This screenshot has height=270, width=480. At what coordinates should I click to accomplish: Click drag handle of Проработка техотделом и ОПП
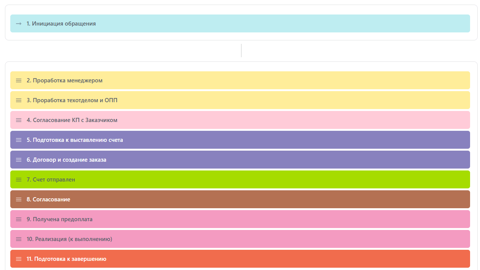(x=19, y=100)
